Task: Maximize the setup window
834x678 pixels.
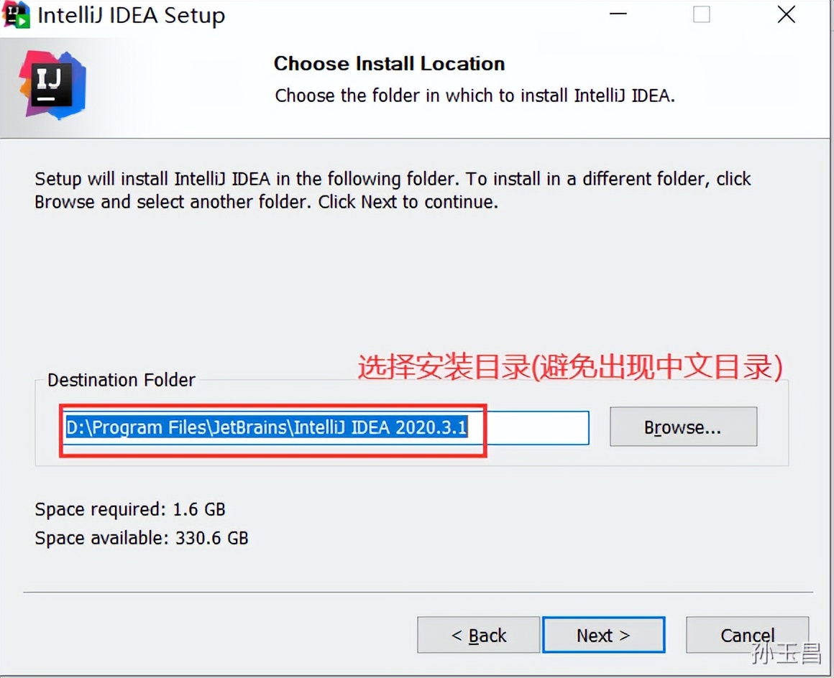Action: (700, 14)
